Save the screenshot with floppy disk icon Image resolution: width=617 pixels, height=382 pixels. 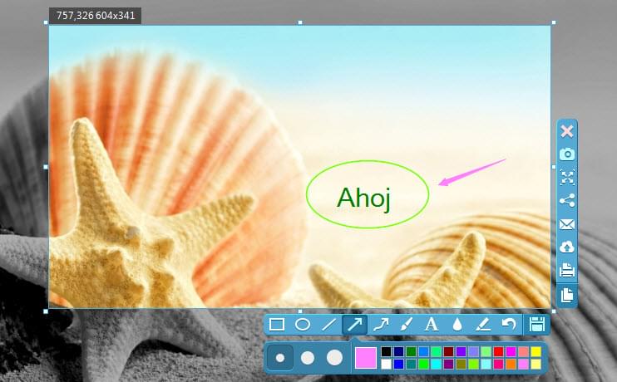[537, 325]
